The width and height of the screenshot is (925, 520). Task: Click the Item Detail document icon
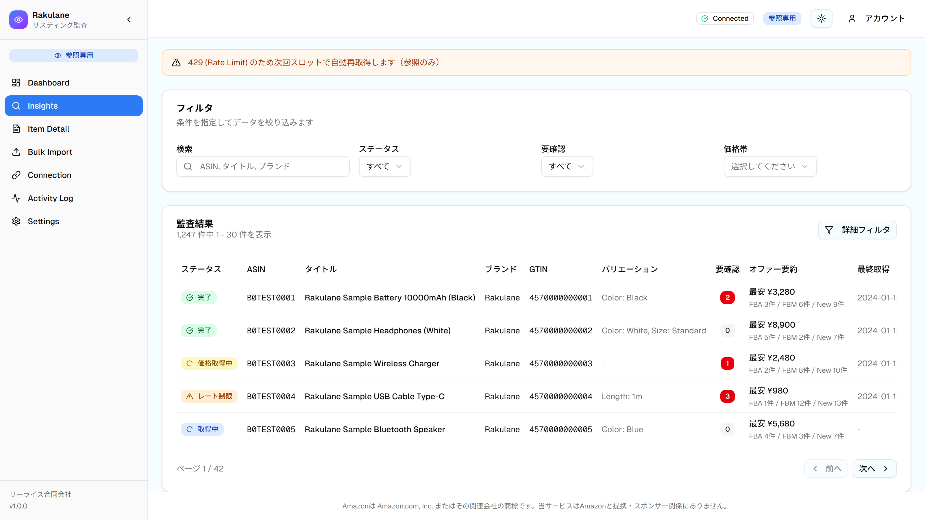coord(16,129)
